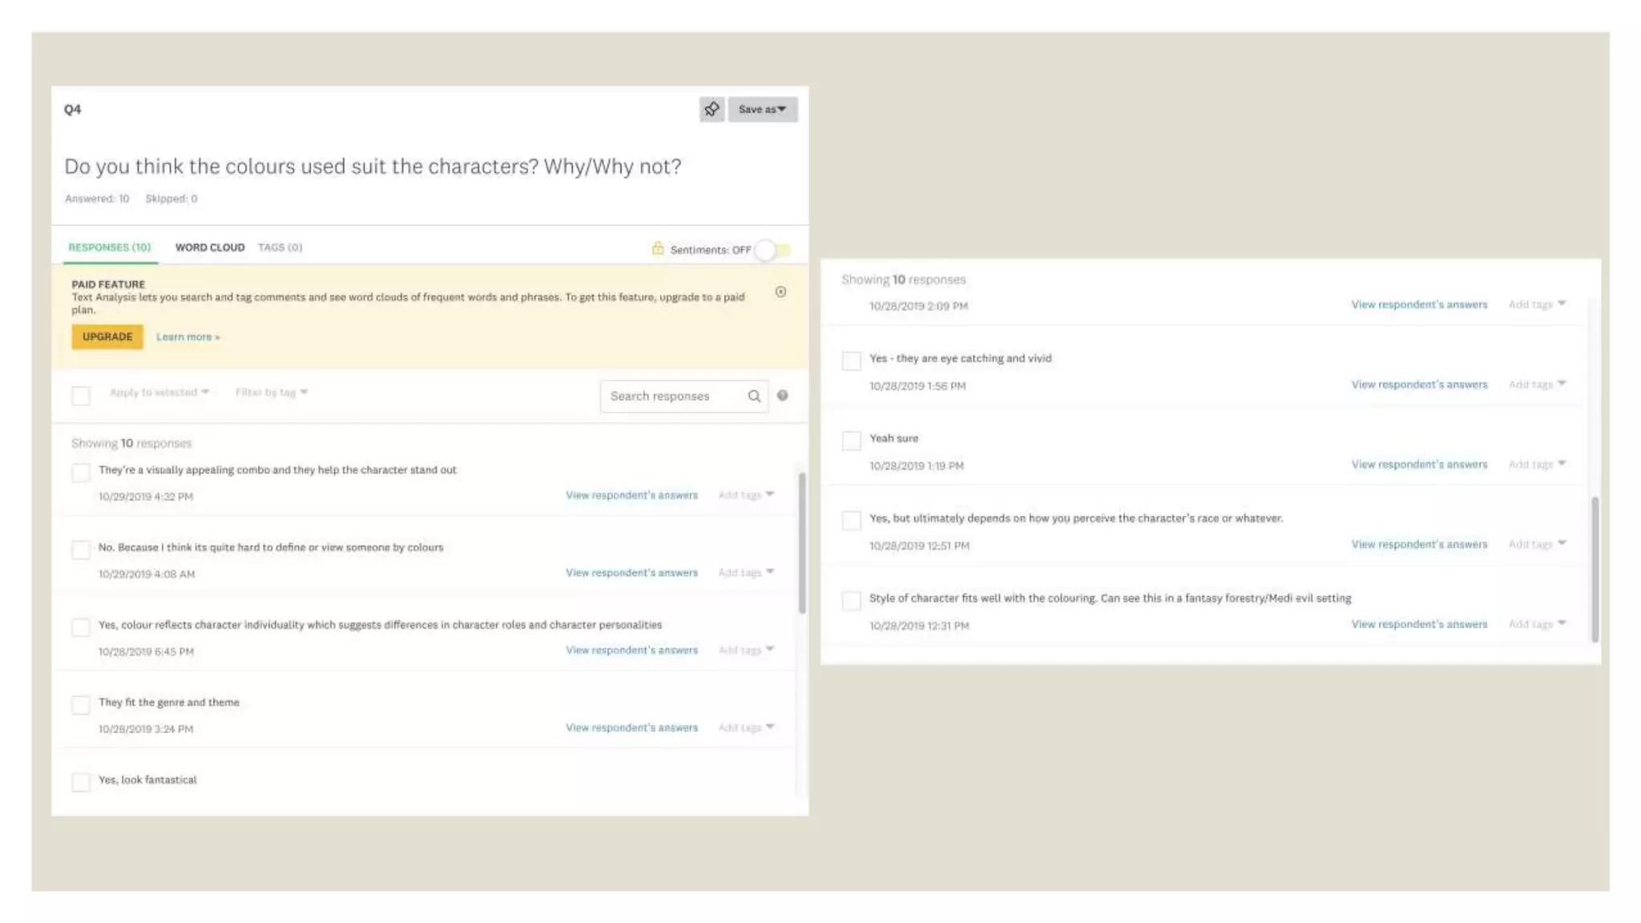Click the magnifier icon in search responses
1641x923 pixels.
pyautogui.click(x=754, y=396)
